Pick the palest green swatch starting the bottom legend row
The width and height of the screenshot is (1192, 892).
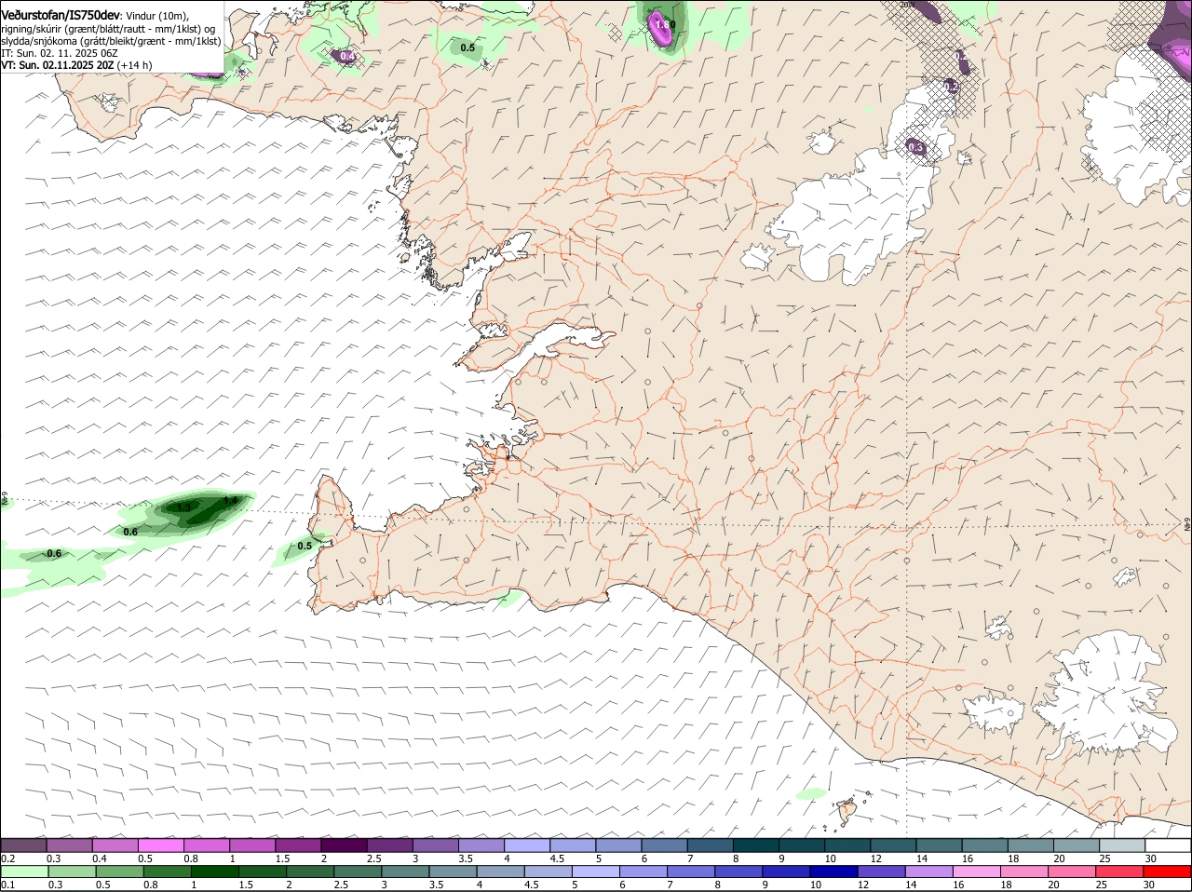click(23, 871)
